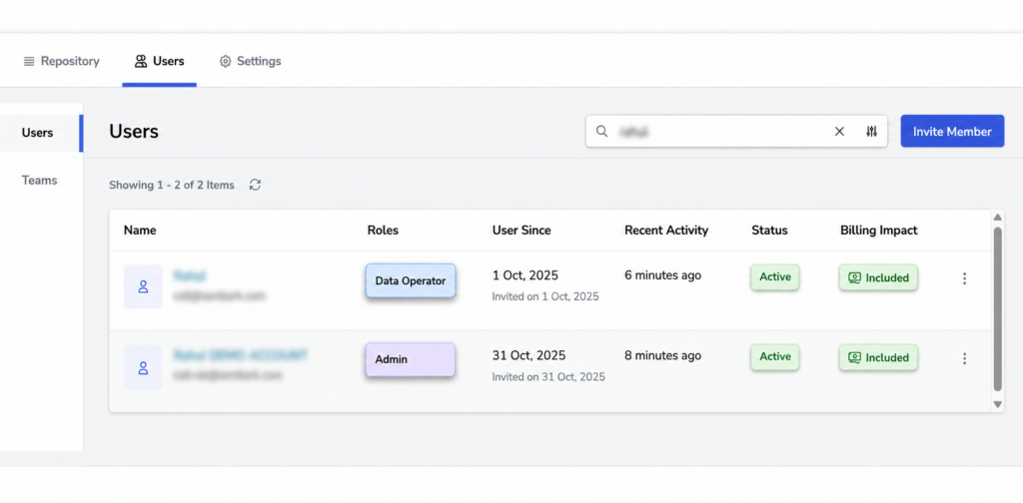Click 'Invited on 1 Oct, 2025' text
Image resolution: width=1023 pixels, height=503 pixels.
click(x=545, y=296)
